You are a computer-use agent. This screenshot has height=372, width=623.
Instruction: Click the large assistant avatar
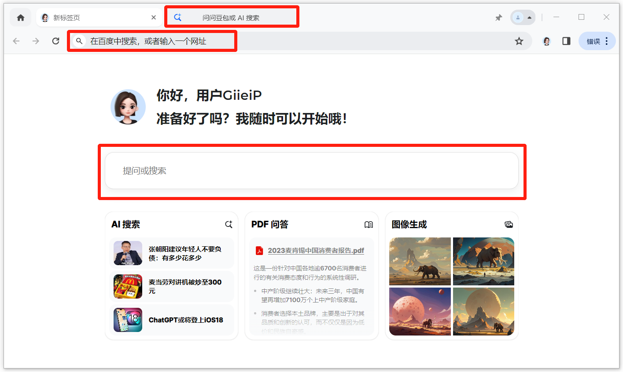pyautogui.click(x=128, y=107)
